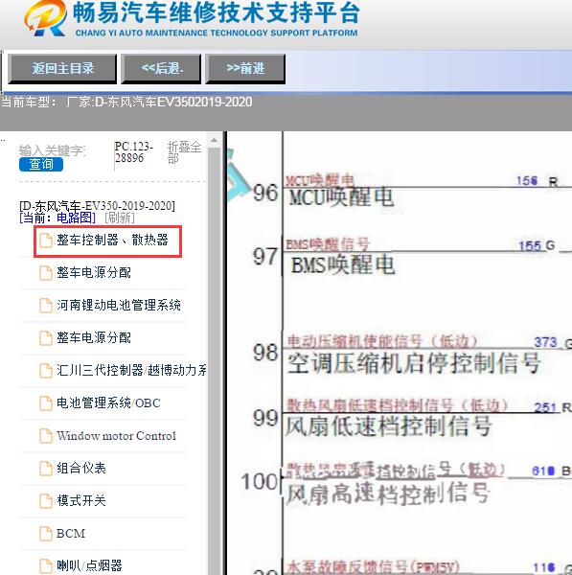Viewport: 572px width, 575px height.
Task: Click wire number 373 in the diagram
Action: tap(545, 342)
